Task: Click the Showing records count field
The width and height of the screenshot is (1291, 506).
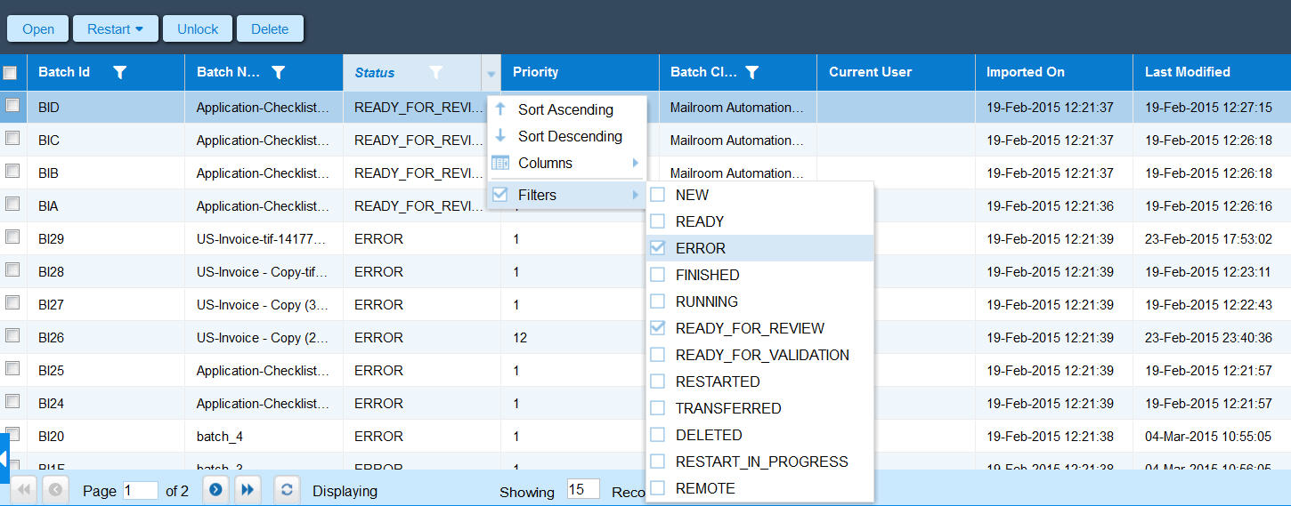Action: point(583,490)
